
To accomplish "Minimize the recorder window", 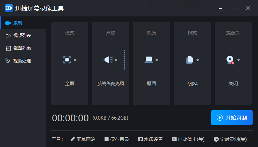I will click(237, 8).
